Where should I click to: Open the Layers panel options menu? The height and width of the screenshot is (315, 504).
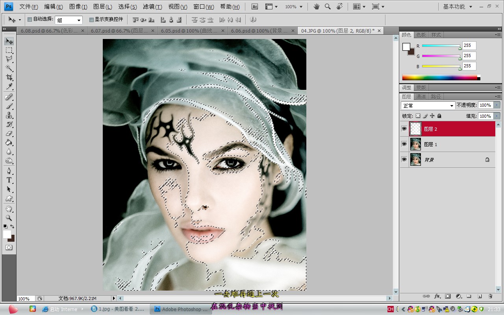(498, 96)
